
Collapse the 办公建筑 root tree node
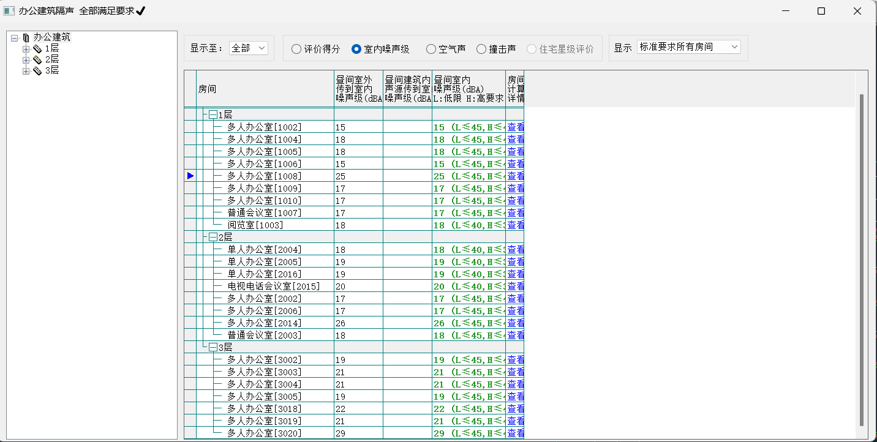pyautogui.click(x=15, y=37)
